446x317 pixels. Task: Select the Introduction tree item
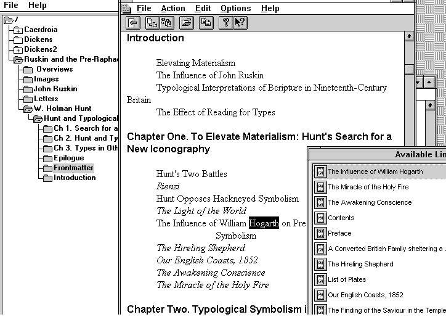(x=75, y=178)
